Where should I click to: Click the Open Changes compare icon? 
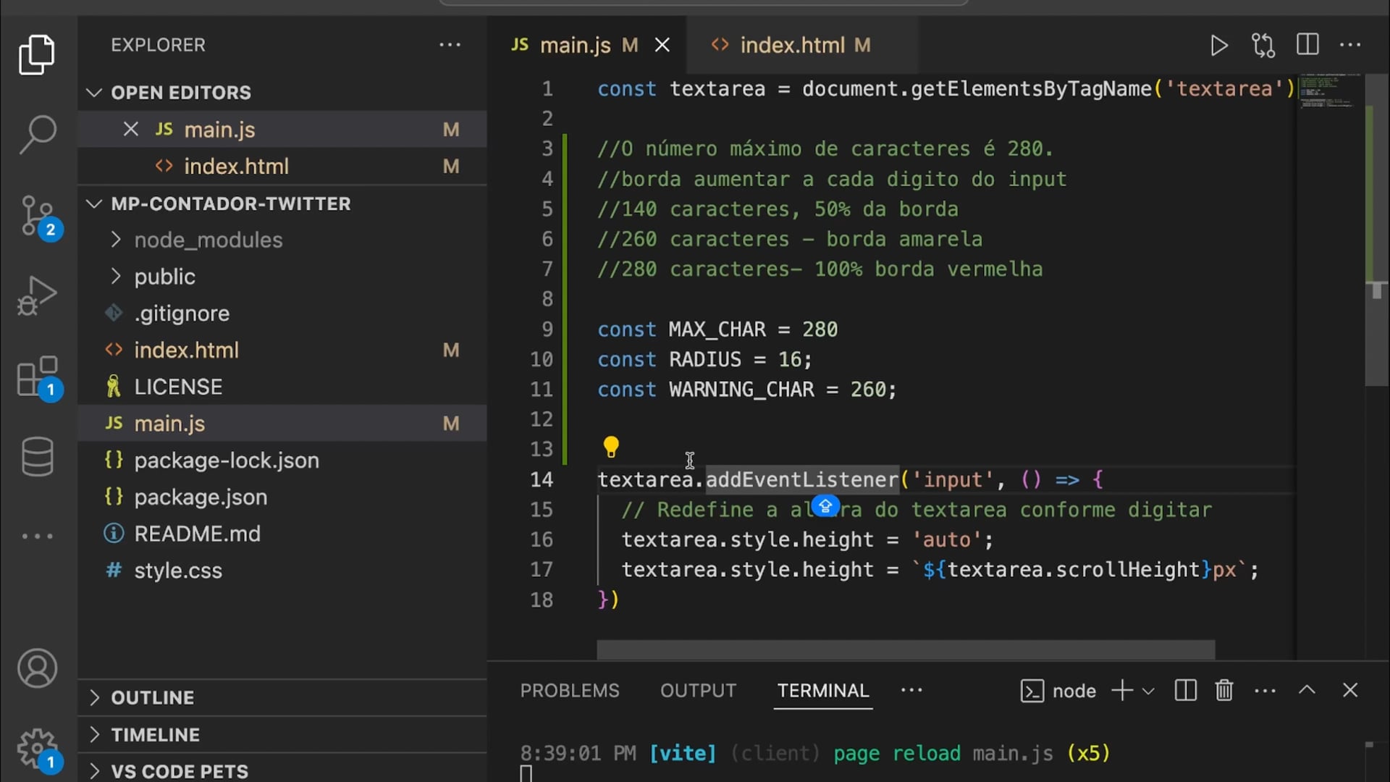[1263, 46]
